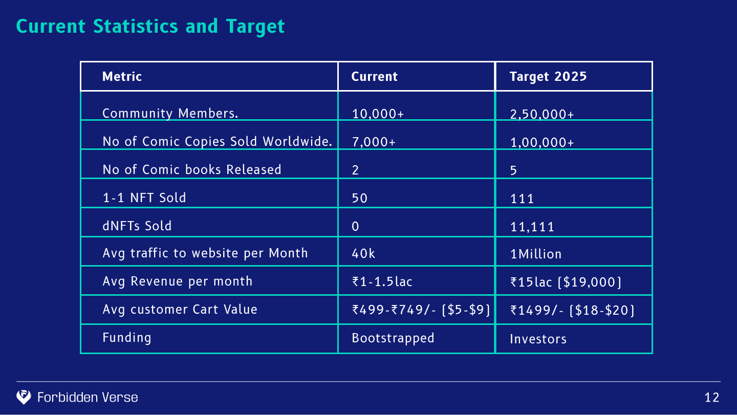Click the Investors target funding cell
Viewport: 737px width, 415px height.
coord(538,339)
